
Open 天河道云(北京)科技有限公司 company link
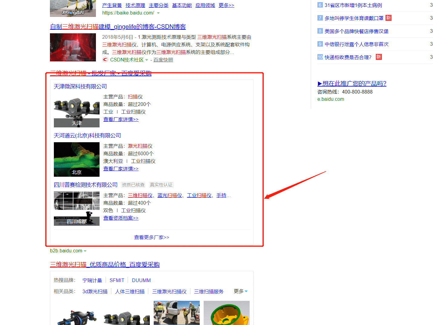click(x=87, y=136)
